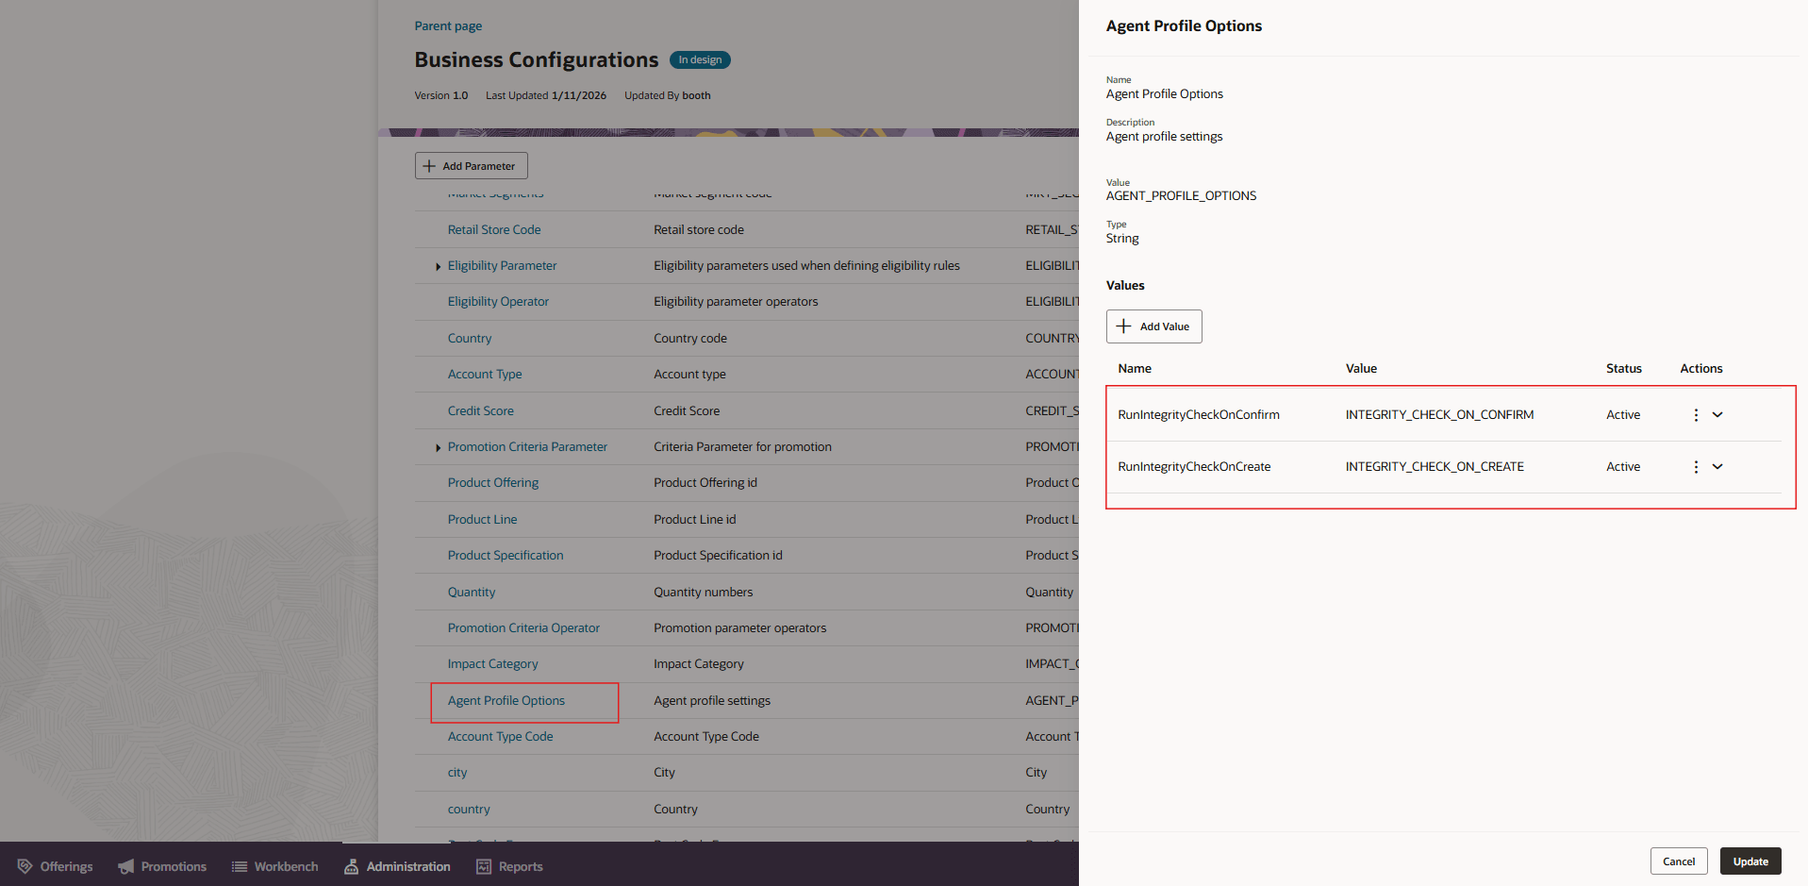Expand the RunIntegrityCheckOnConfirm row details

pos(1717,414)
